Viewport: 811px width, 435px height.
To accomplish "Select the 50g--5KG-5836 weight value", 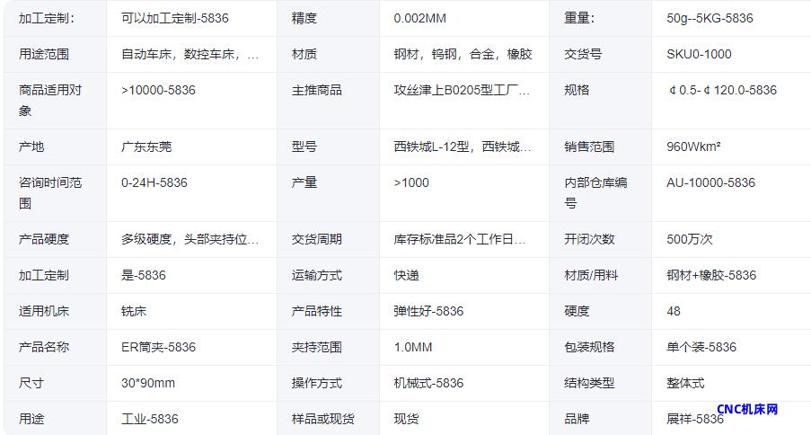I will (710, 18).
